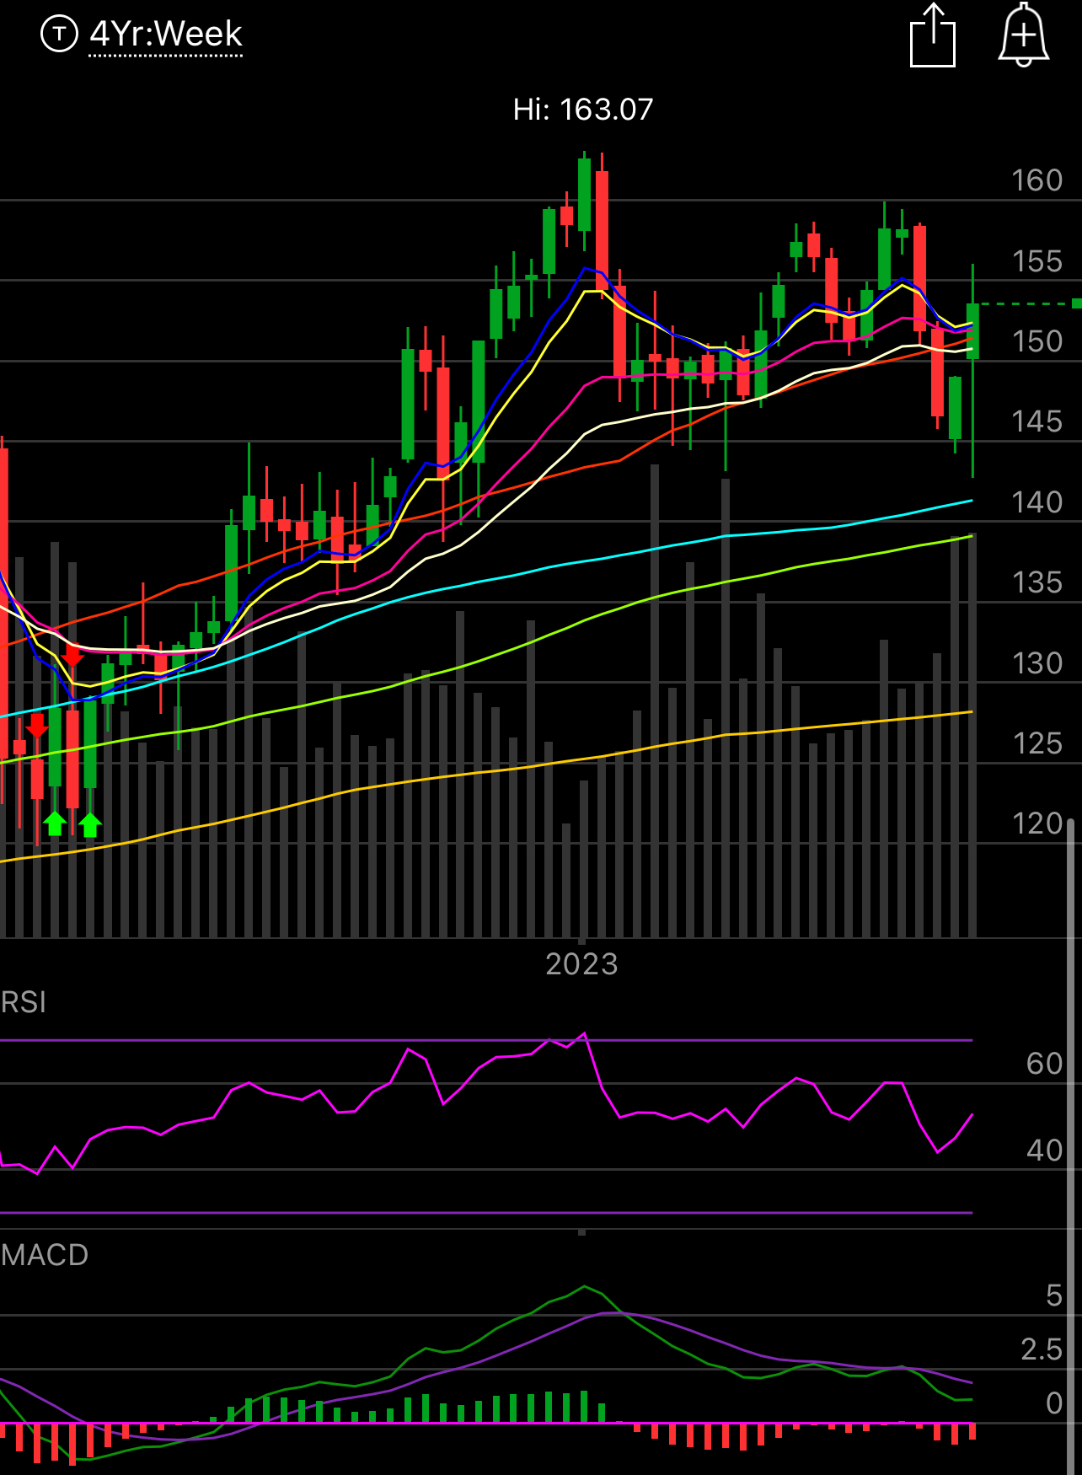Tap the share/export icon
The image size is (1082, 1475).
pos(933,35)
